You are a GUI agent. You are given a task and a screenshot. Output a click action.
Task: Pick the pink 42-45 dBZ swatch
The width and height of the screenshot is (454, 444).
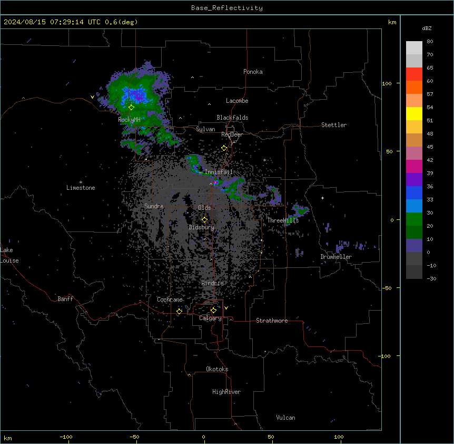[x=414, y=153]
